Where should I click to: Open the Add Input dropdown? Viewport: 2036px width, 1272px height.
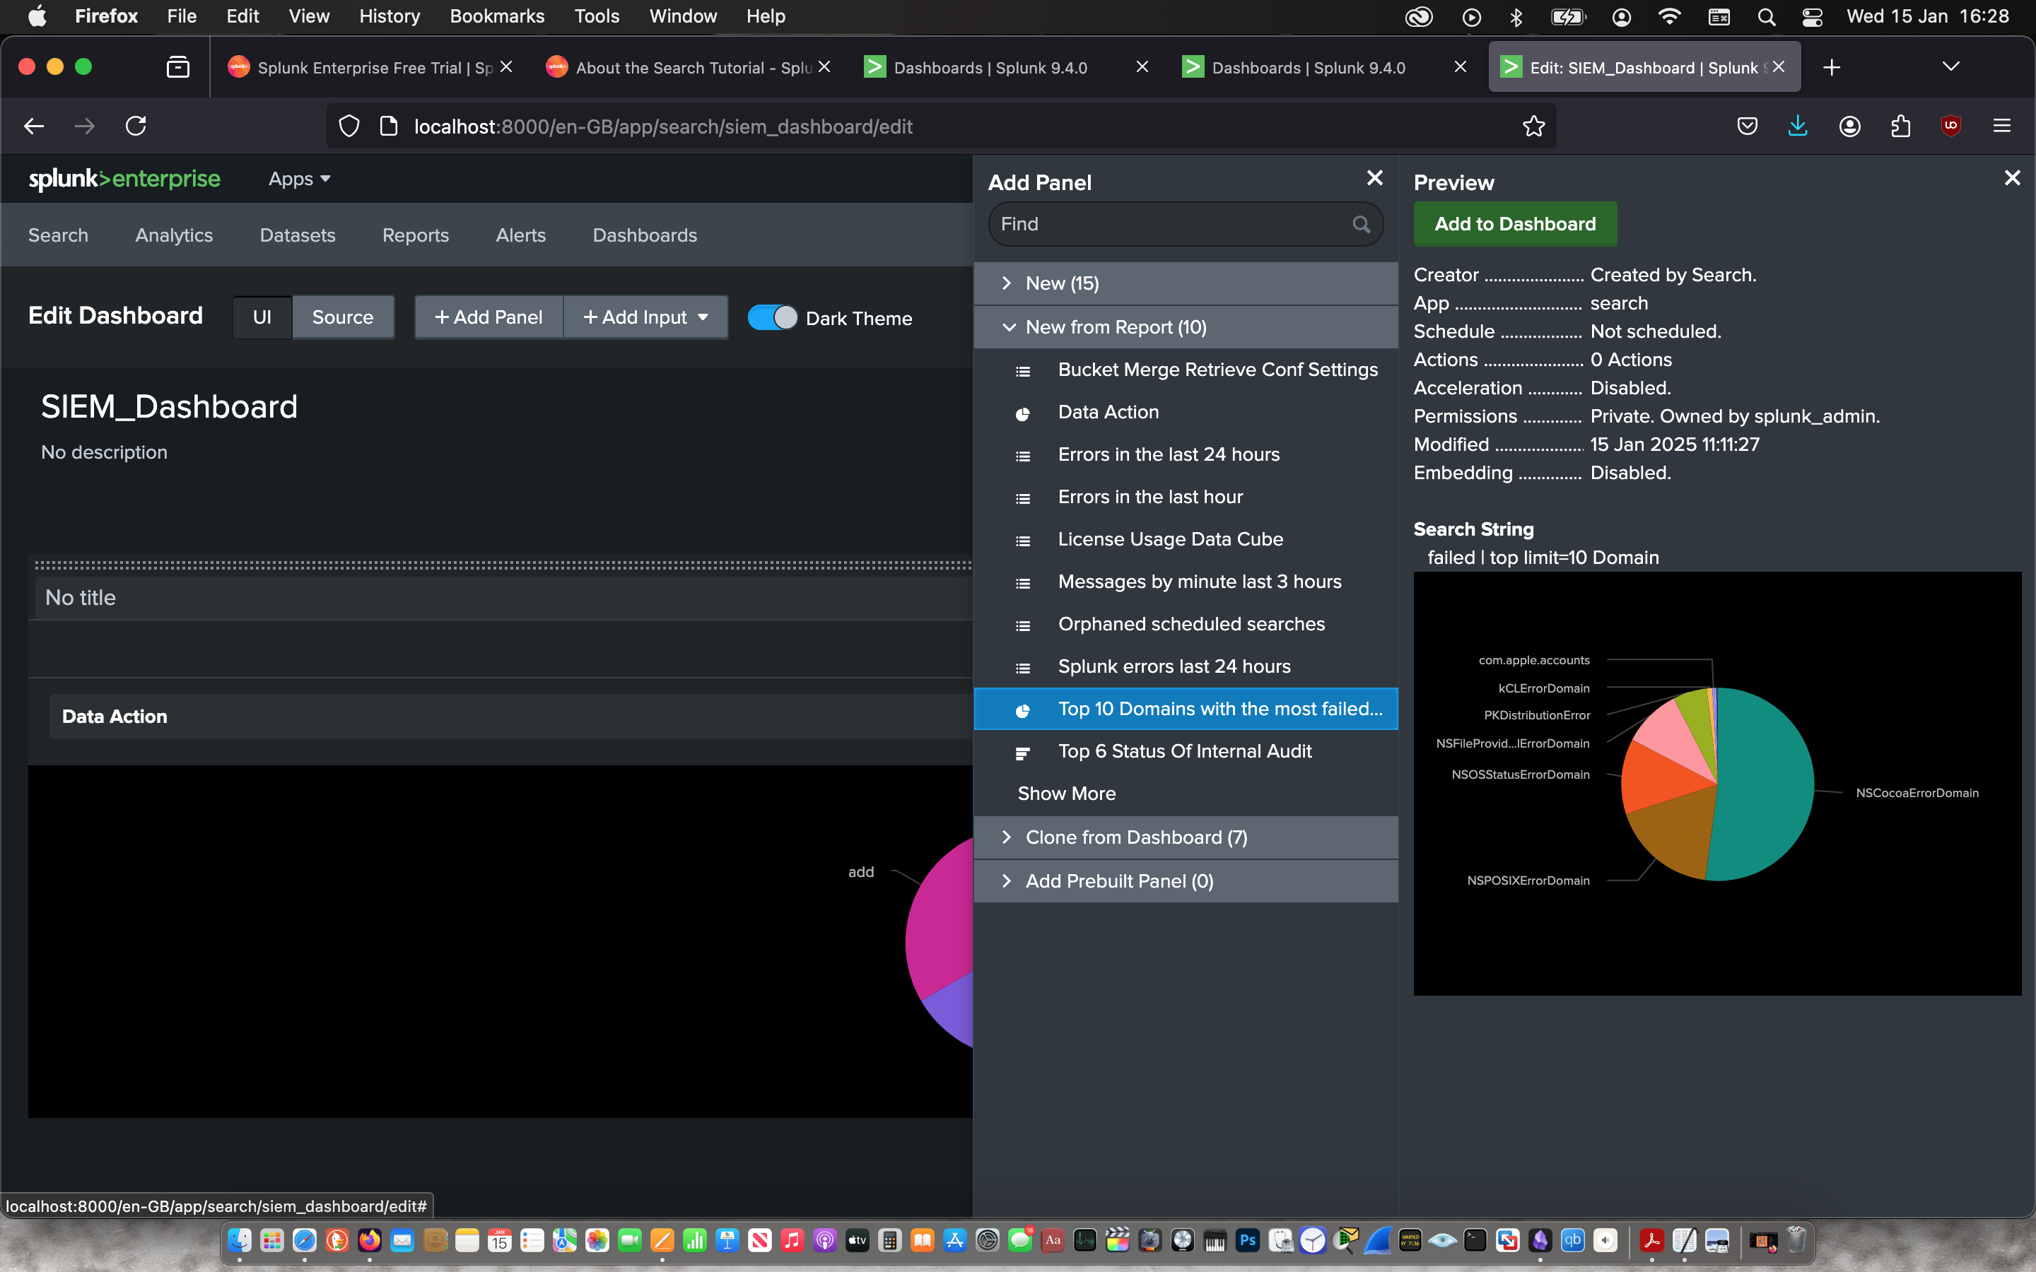(x=645, y=317)
